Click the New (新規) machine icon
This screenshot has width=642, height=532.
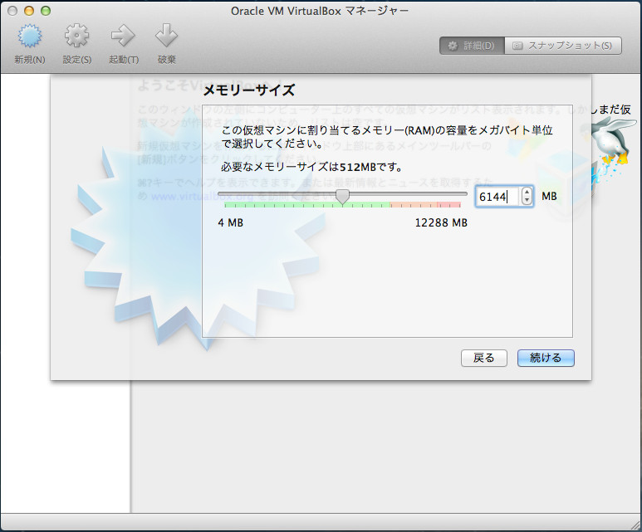click(29, 37)
